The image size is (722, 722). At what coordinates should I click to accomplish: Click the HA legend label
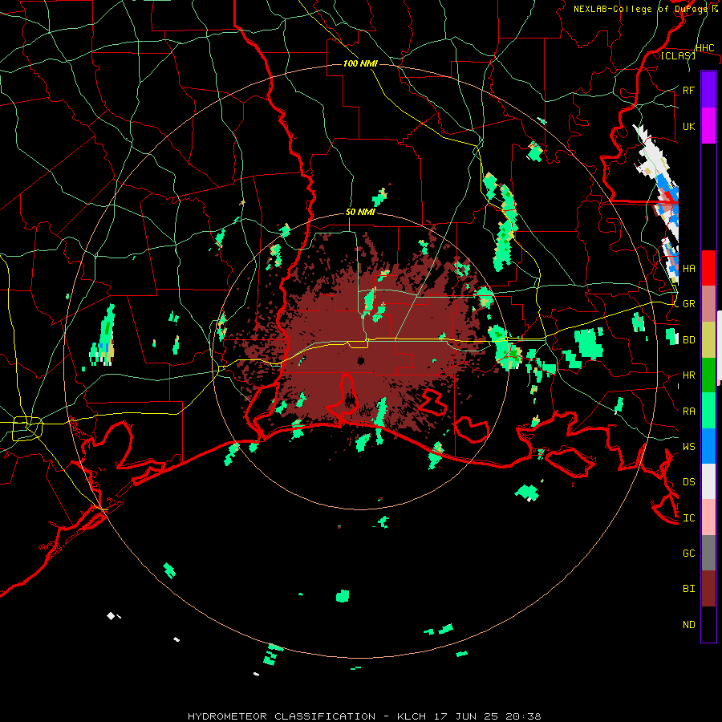pyautogui.click(x=688, y=268)
